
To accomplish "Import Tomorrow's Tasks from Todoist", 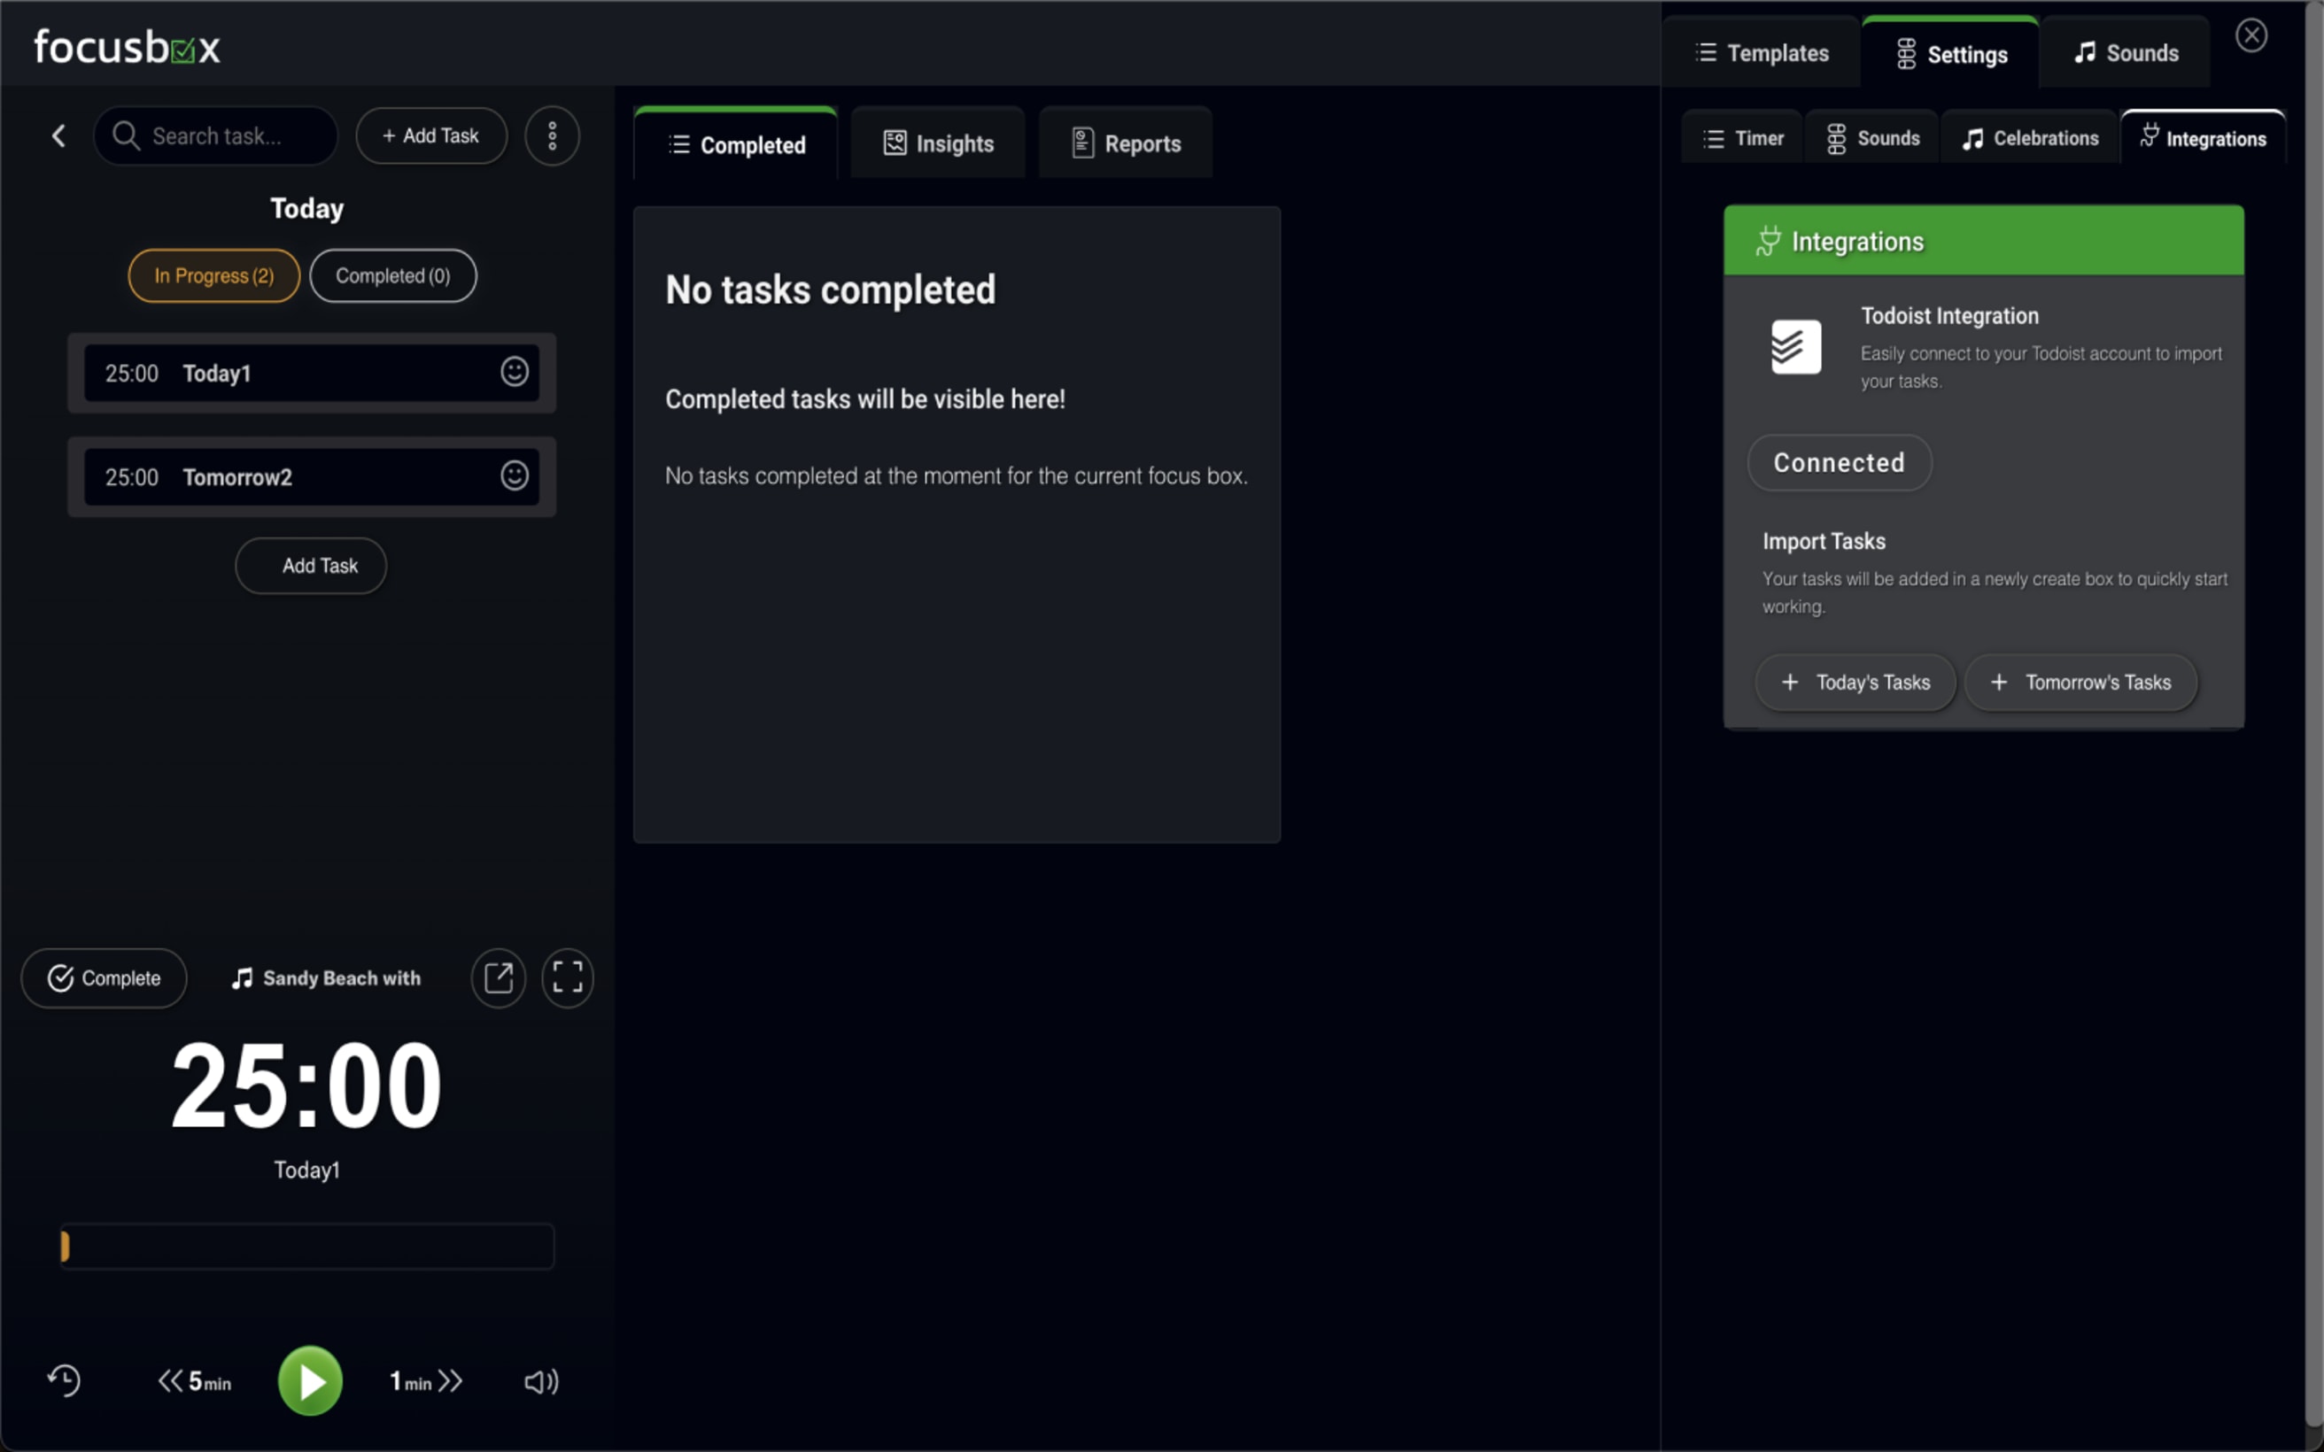I will tap(2081, 682).
